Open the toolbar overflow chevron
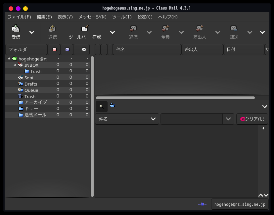The image size is (274, 215). pyautogui.click(x=262, y=32)
